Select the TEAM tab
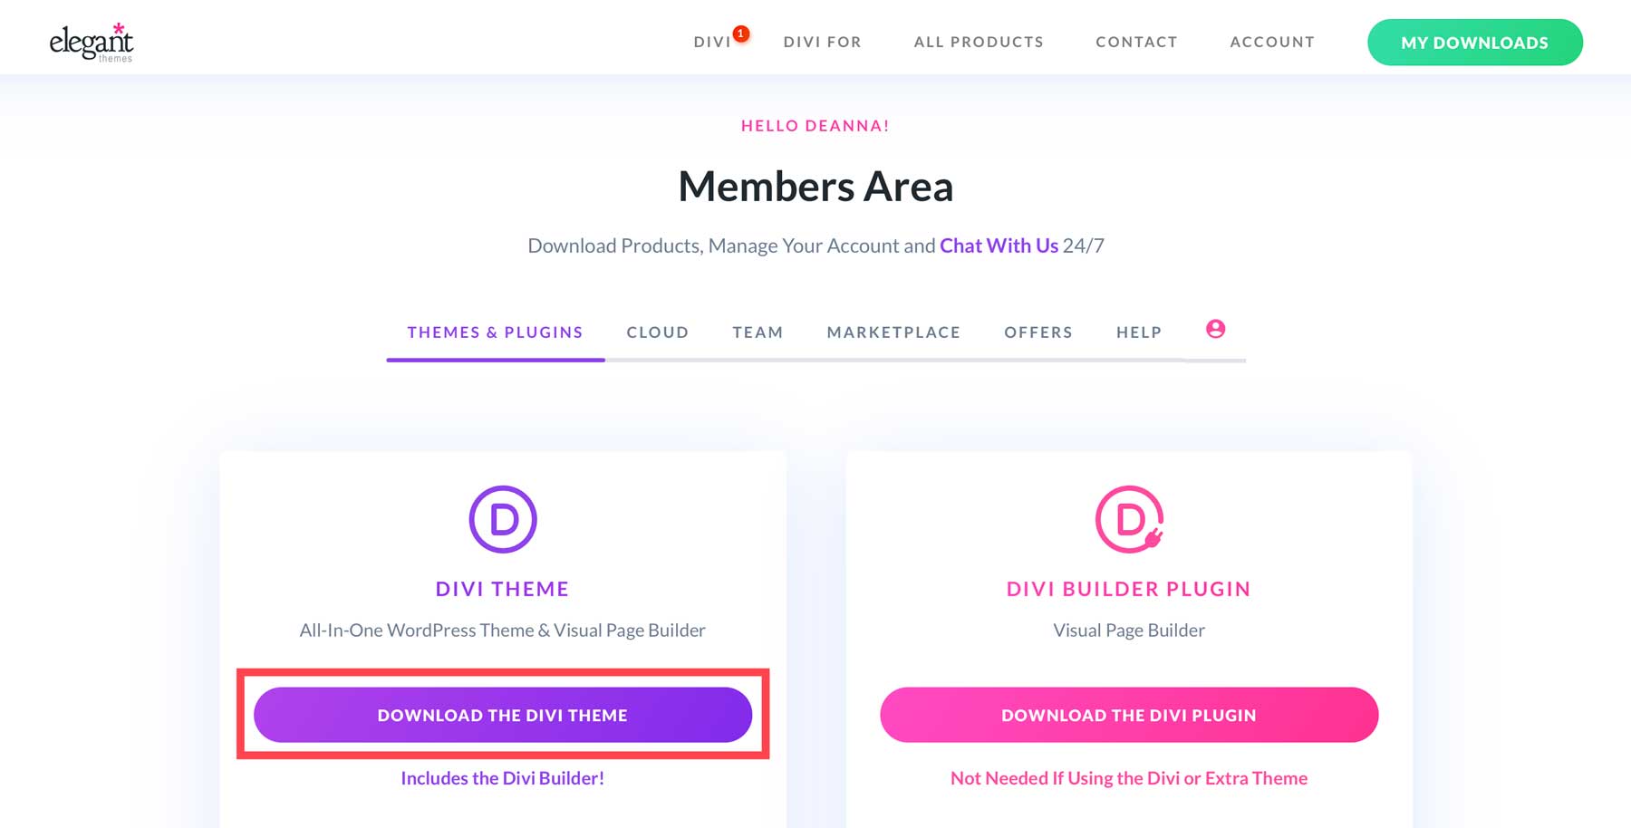Viewport: 1631px width, 828px height. 758,332
